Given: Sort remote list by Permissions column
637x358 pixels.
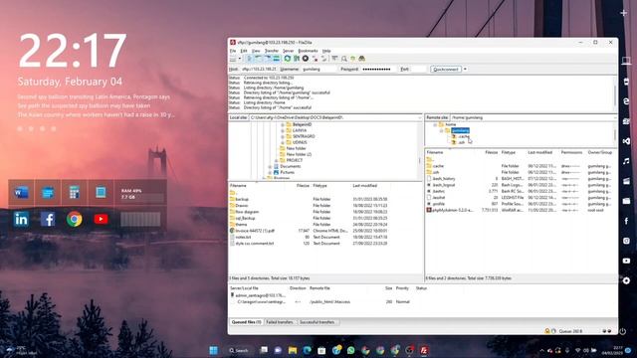Looking at the screenshot, I should tap(572, 152).
